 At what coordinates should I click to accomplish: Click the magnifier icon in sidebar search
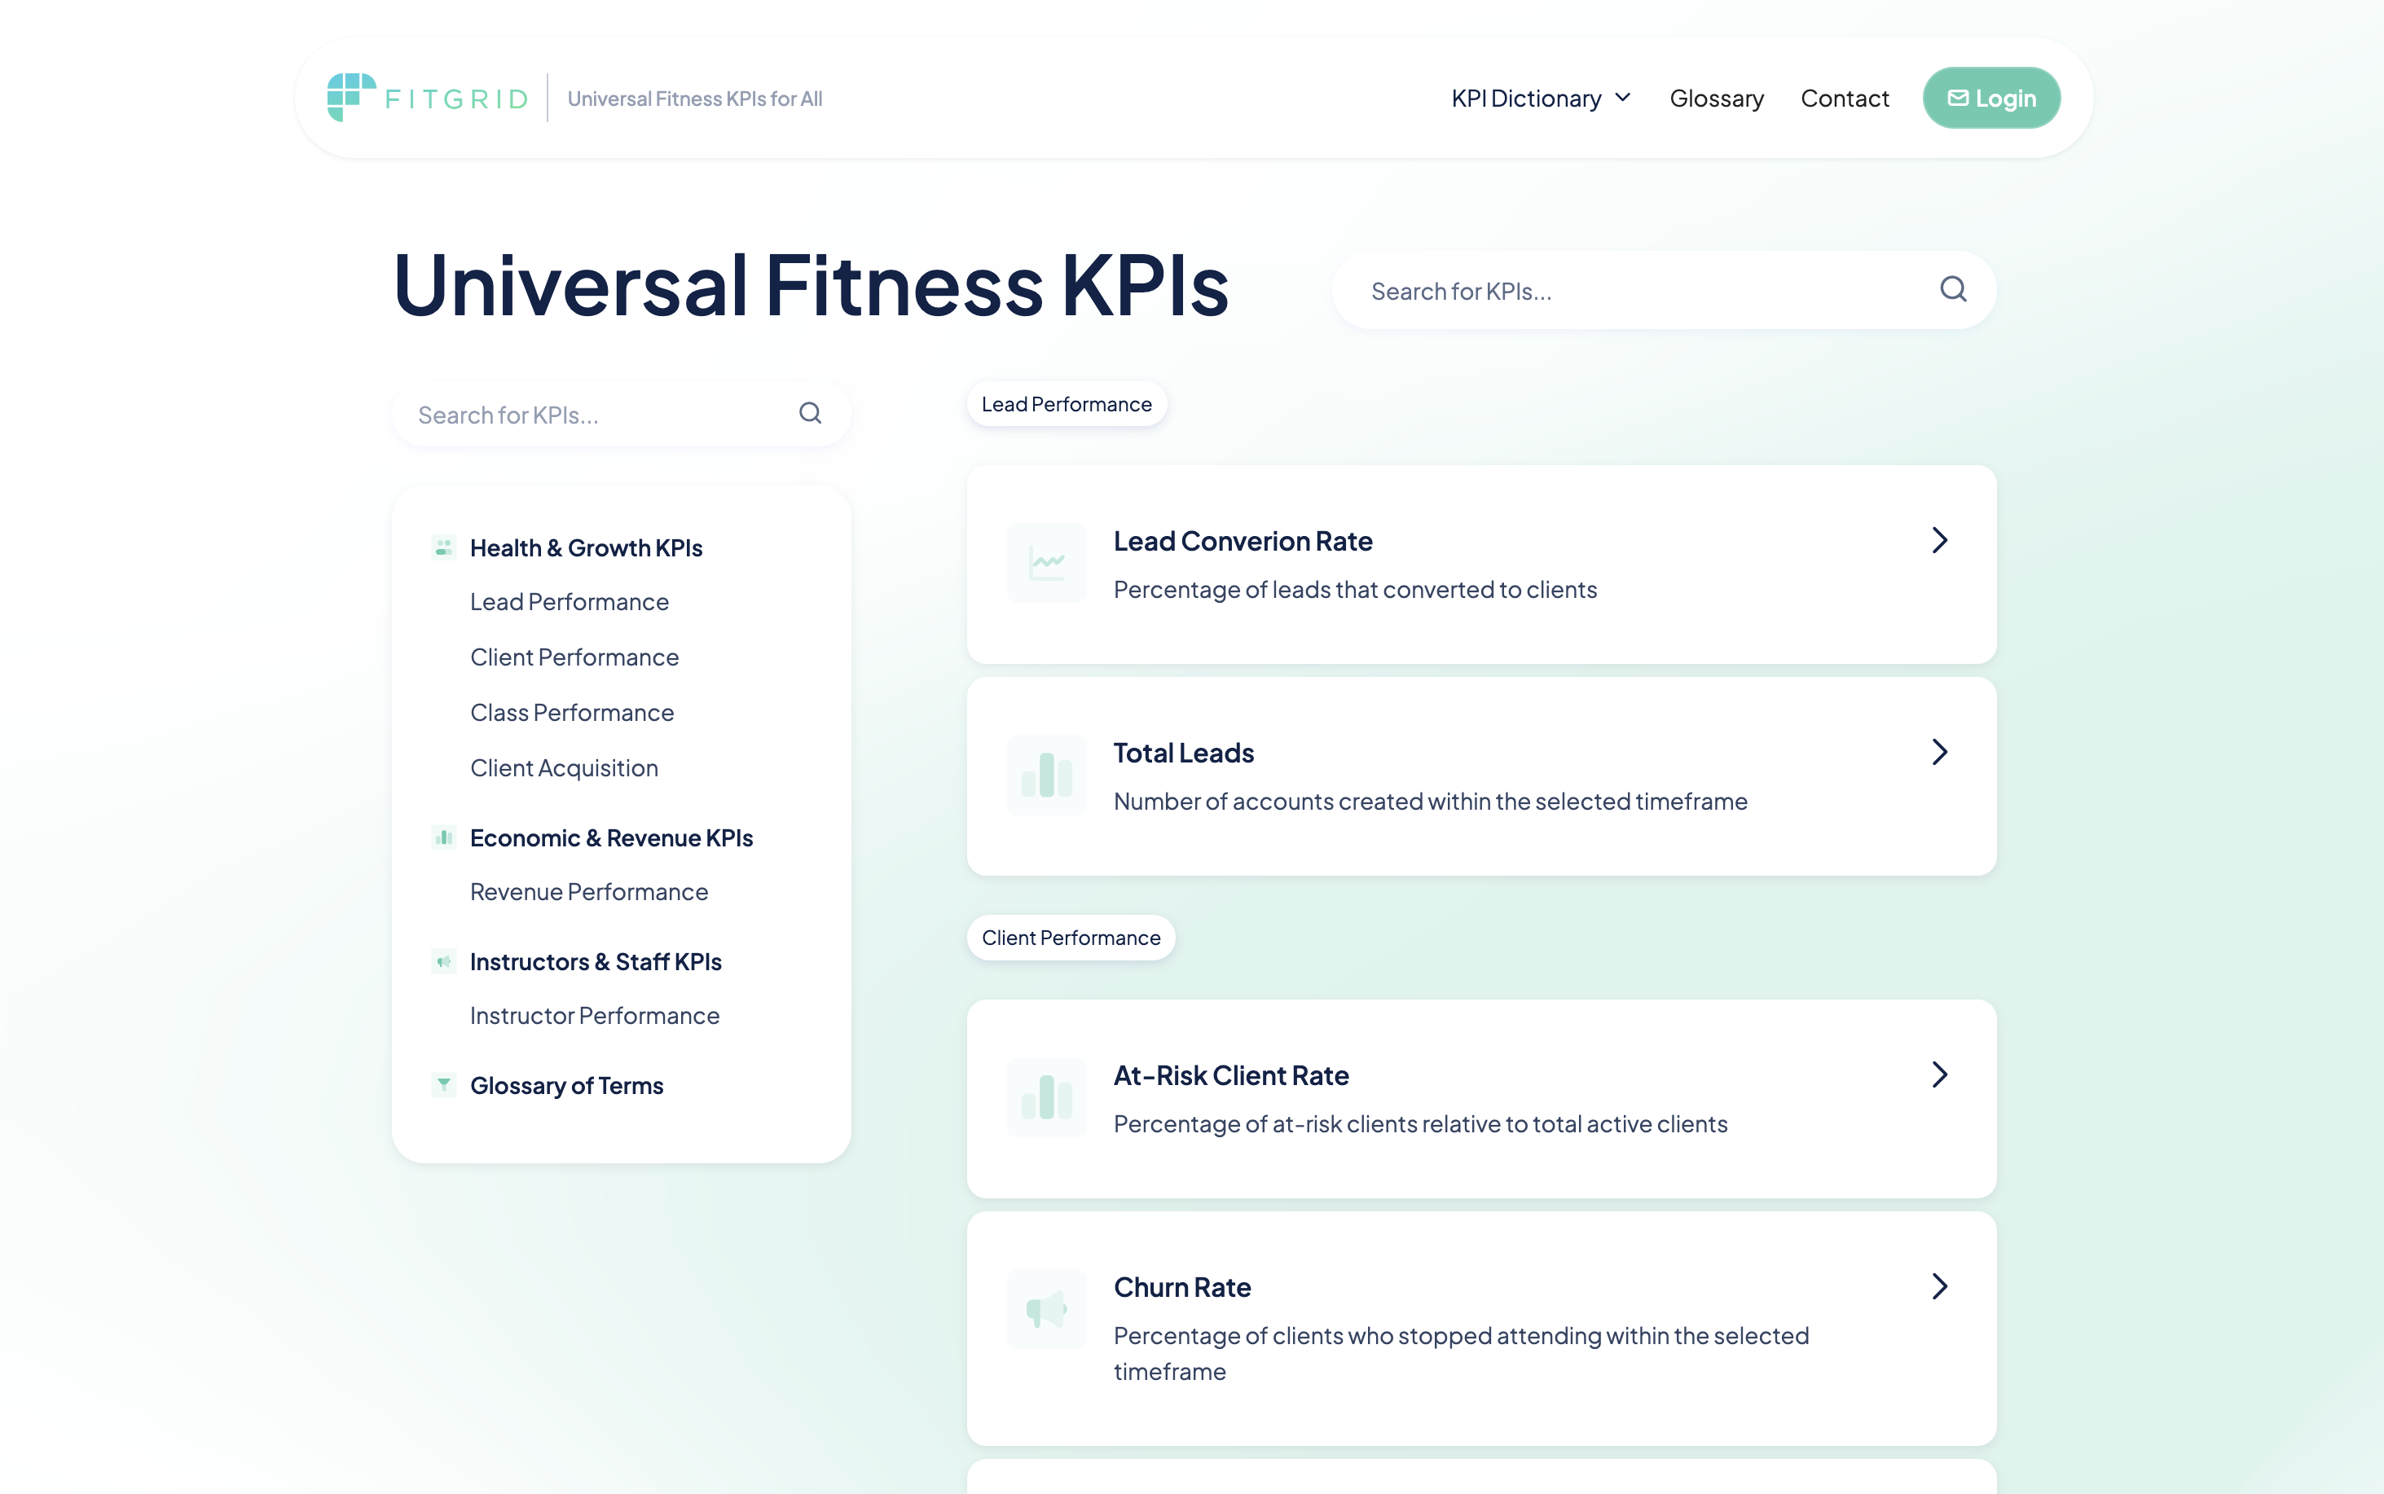(810, 413)
